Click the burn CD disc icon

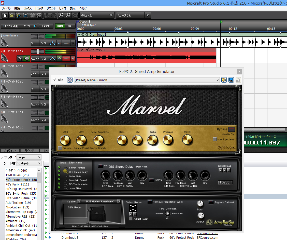point(32,15)
